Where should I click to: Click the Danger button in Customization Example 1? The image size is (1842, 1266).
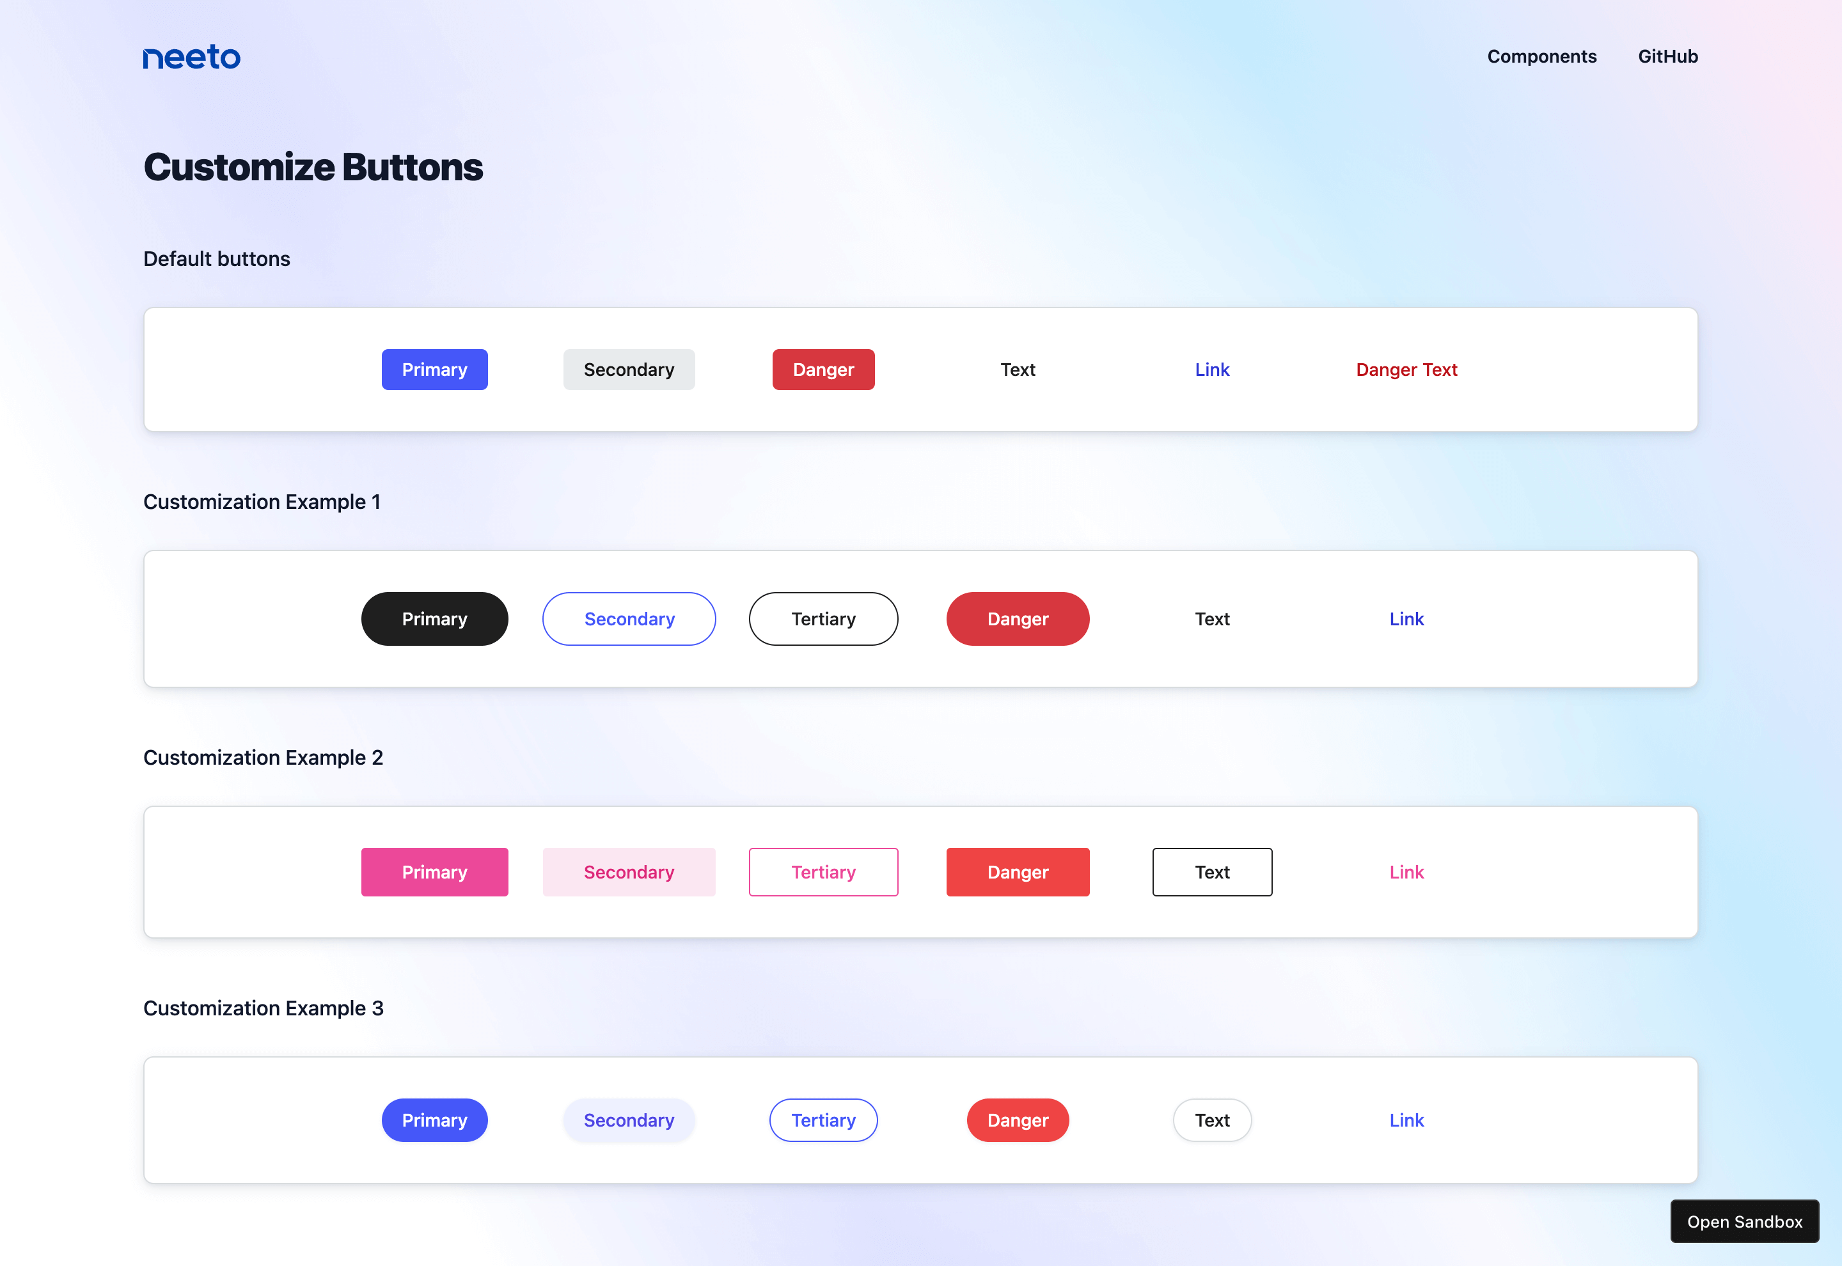[x=1018, y=618]
